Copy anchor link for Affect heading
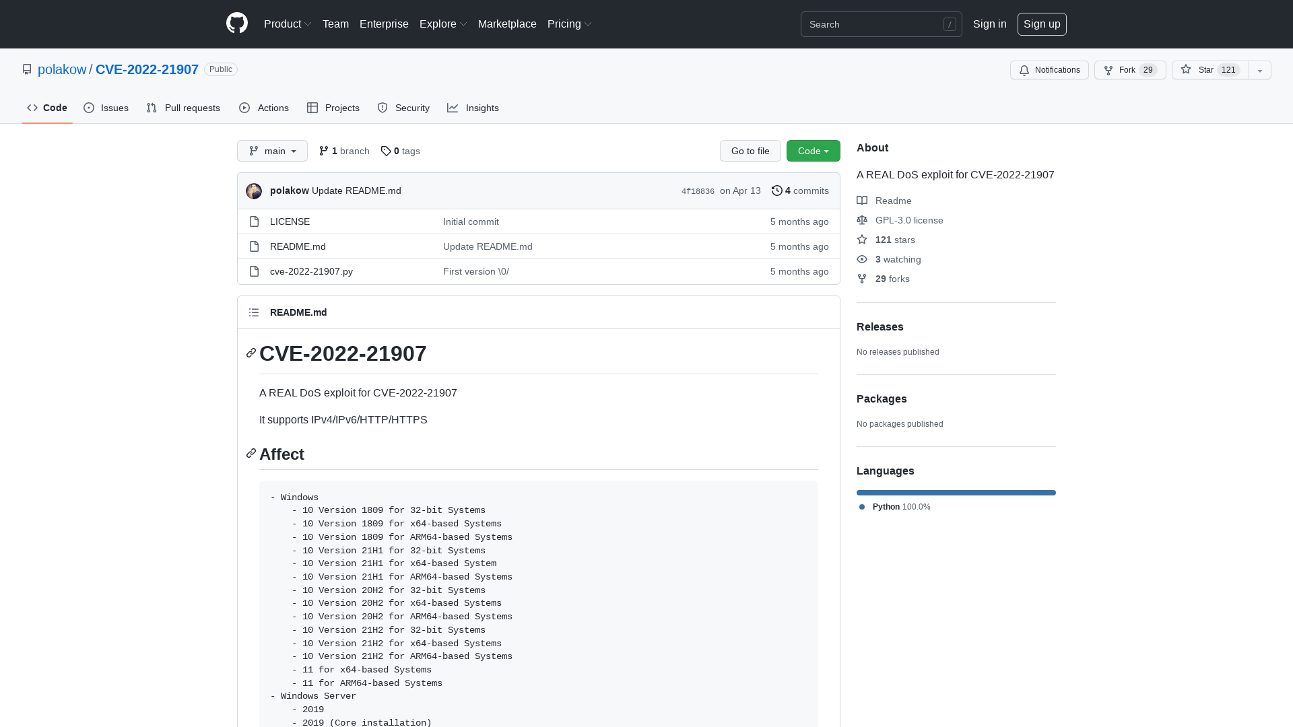1293x727 pixels. (x=251, y=454)
